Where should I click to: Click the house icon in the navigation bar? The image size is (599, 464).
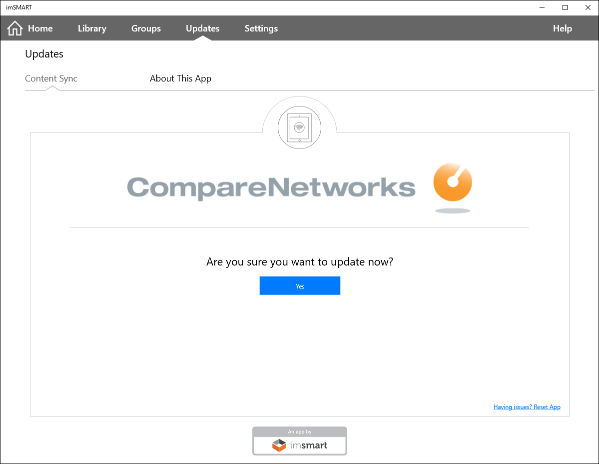[x=15, y=28]
